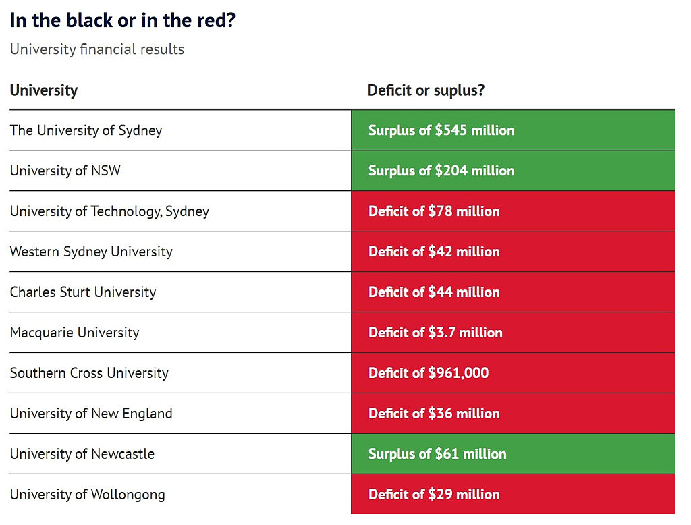The image size is (691, 525).
Task: Click the 'Deficit of $78 million' red cell
Action: tap(513, 211)
